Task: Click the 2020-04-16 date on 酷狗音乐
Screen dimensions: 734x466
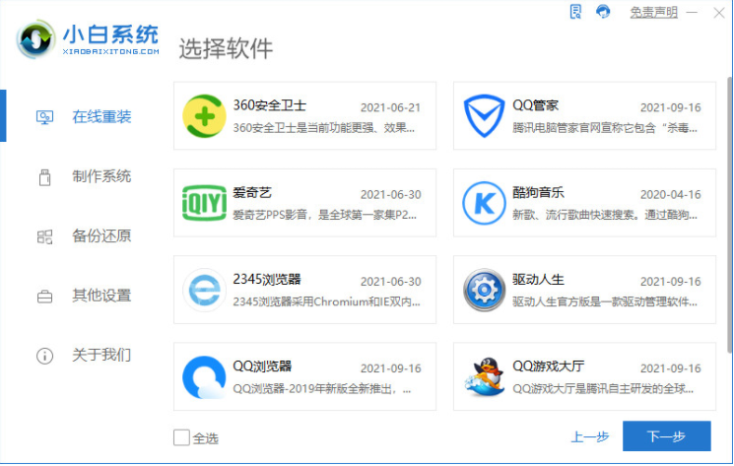Action: click(671, 195)
